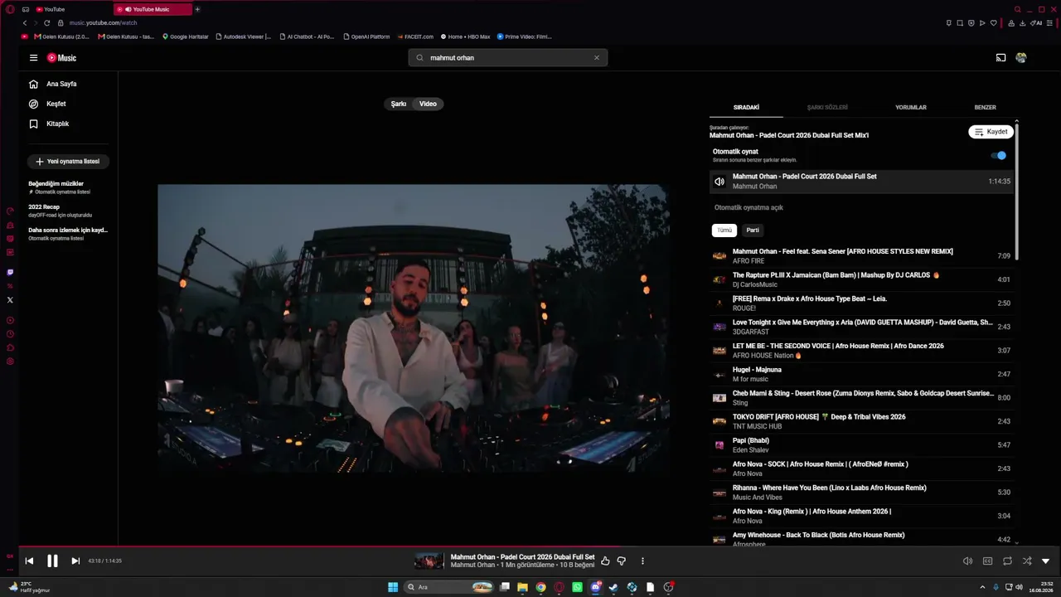Play Rihanna - Where Have You Been remix
Screen dimensions: 1061x597
coord(862,493)
